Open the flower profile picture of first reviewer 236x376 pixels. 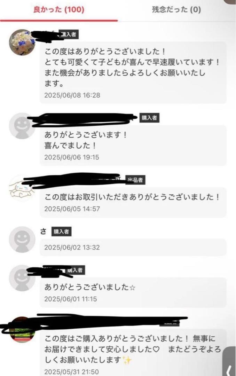[22, 42]
